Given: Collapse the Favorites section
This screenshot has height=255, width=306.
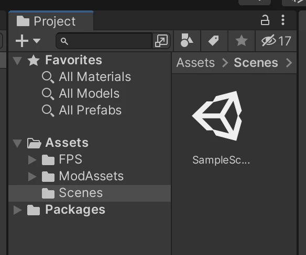Looking at the screenshot, I should (17, 61).
